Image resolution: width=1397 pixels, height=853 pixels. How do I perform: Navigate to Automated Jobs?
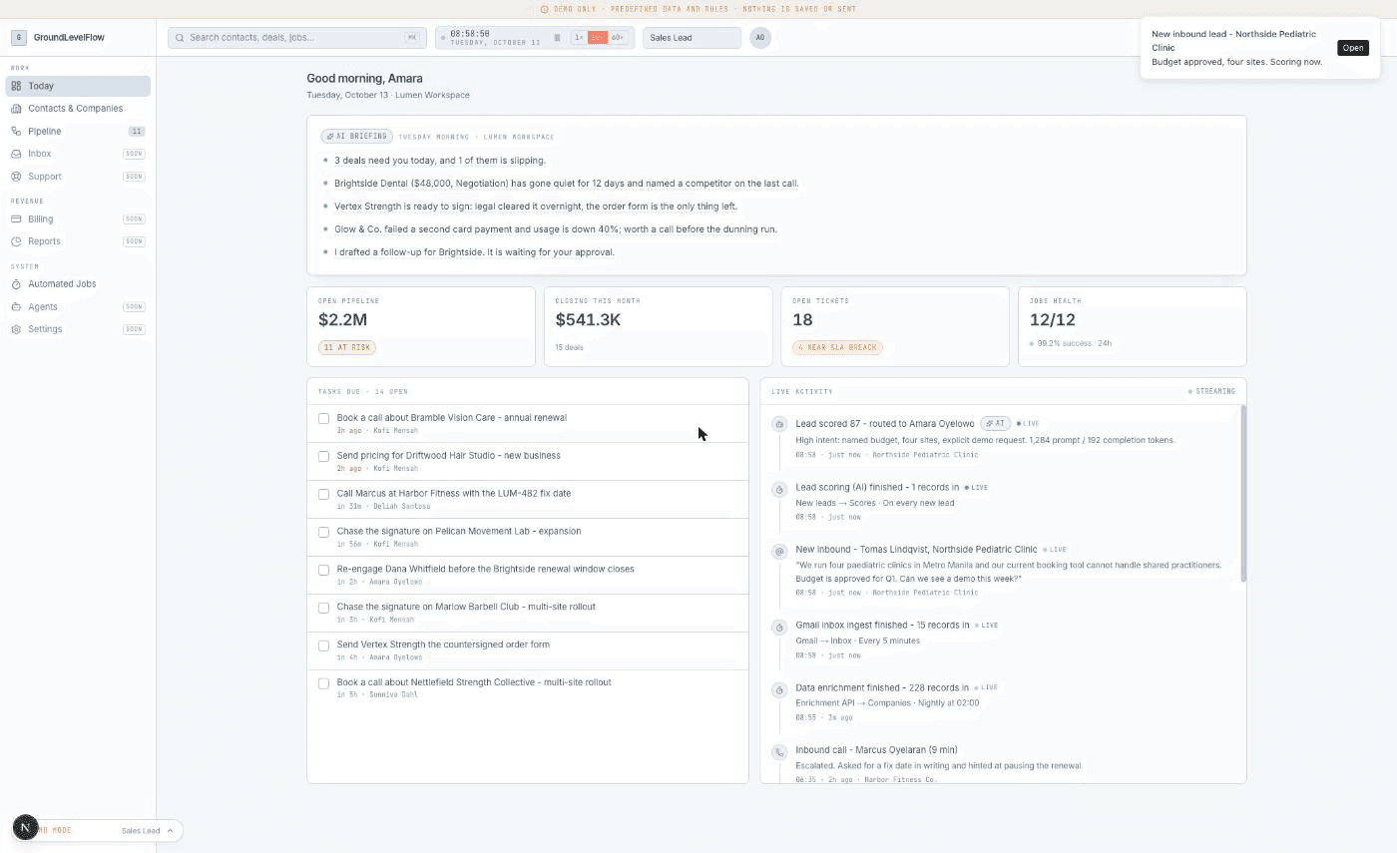tap(78, 284)
